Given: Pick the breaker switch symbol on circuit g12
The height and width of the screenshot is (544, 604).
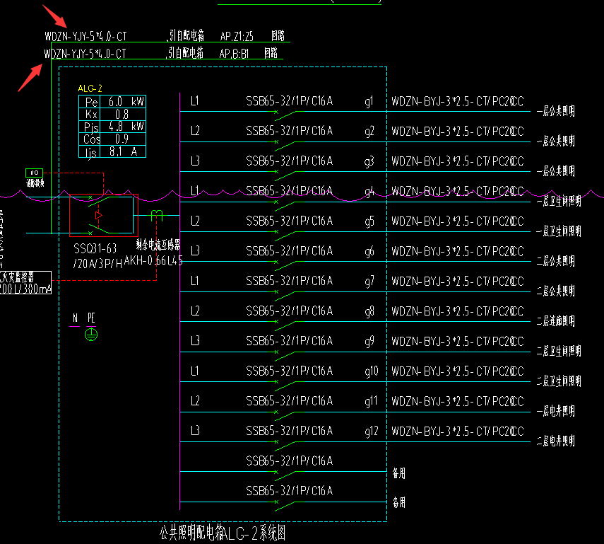Looking at the screenshot, I should tap(286, 445).
